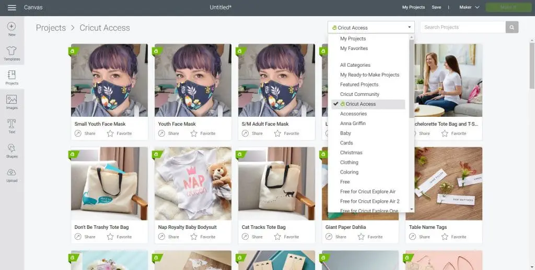Select My Ready-to-Make Projects option
The width and height of the screenshot is (535, 270).
[x=369, y=75]
